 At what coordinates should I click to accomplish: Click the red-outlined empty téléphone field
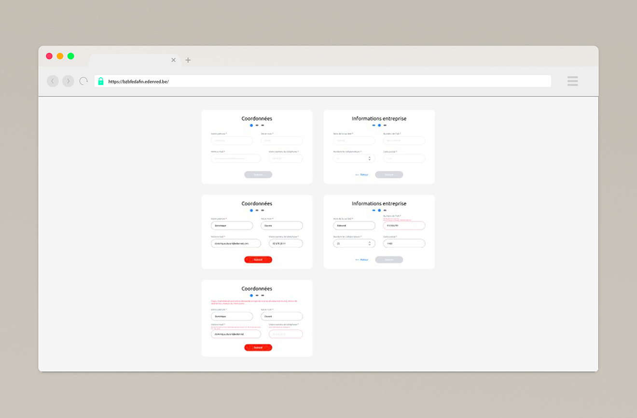point(286,334)
